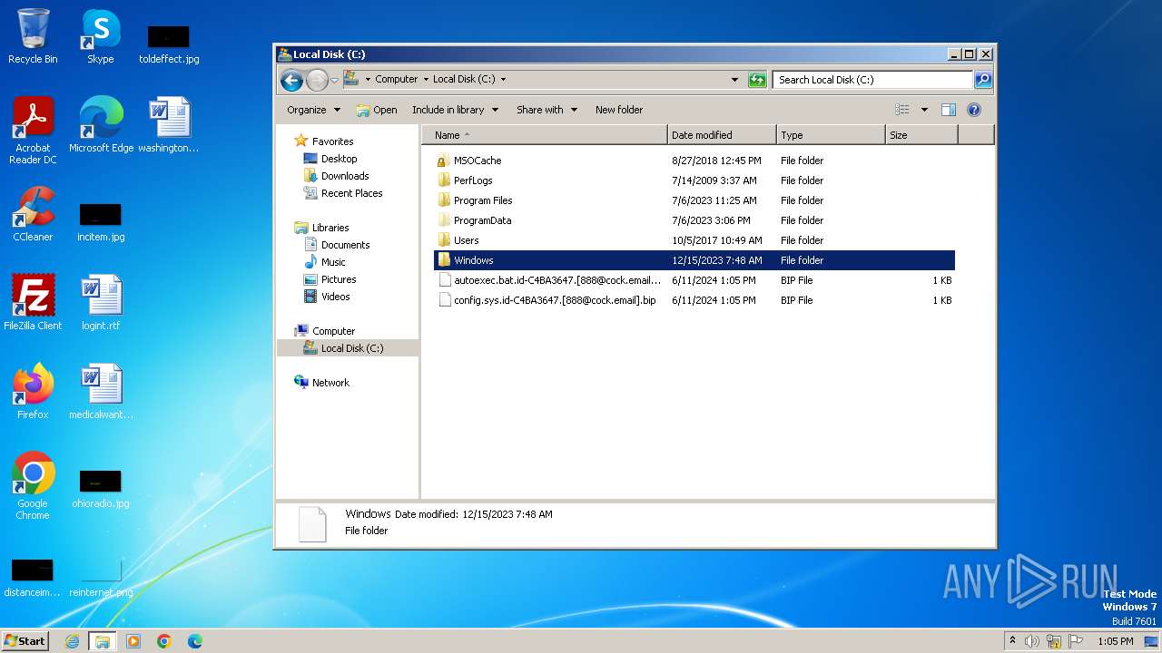This screenshot has height=653, width=1162.
Task: Click the search magnifier icon
Action: point(983,80)
